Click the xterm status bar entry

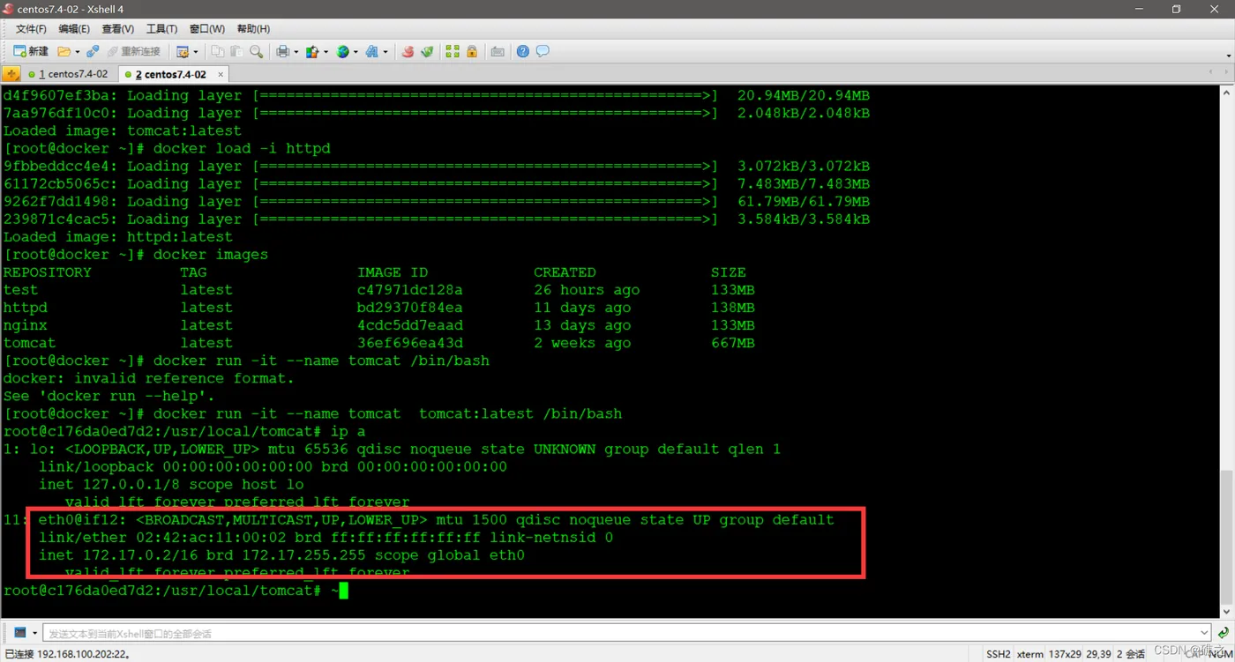[x=1029, y=654]
